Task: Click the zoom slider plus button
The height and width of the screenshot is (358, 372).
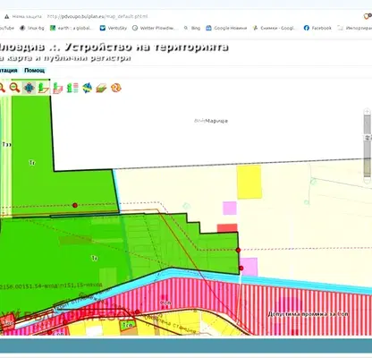Action: point(368,112)
